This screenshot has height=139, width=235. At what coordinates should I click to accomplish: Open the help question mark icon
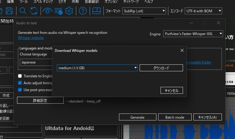point(83,11)
